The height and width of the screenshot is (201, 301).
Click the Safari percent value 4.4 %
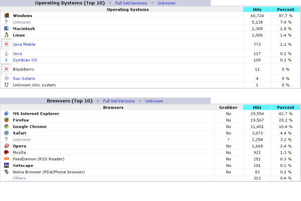pos(285,133)
